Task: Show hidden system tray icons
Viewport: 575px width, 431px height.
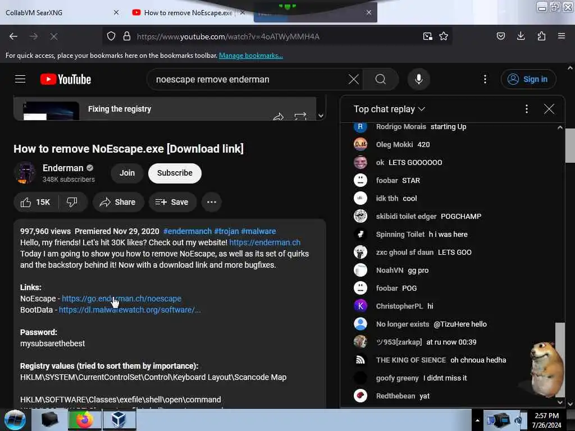Action: 477,420
